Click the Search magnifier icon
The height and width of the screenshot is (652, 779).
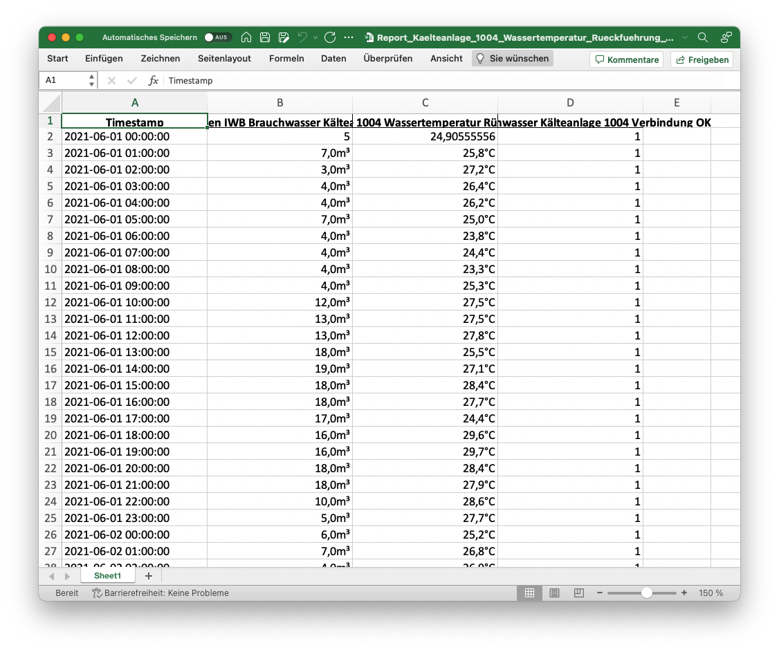(702, 37)
